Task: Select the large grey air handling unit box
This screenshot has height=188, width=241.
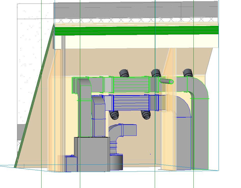Action: 92,154
